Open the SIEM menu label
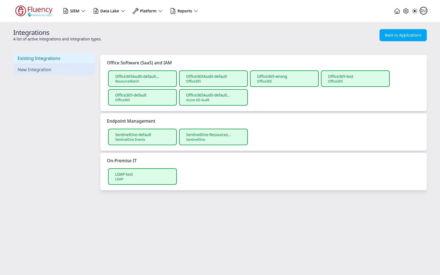Screen dimensions: 440x275 click(75, 11)
